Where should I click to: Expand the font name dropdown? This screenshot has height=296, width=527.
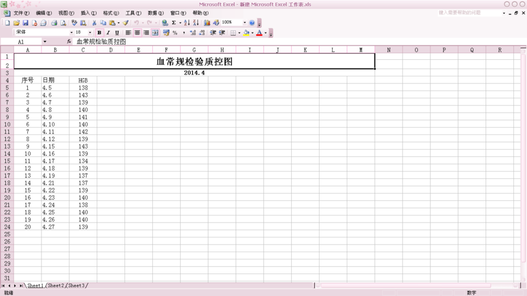[71, 33]
